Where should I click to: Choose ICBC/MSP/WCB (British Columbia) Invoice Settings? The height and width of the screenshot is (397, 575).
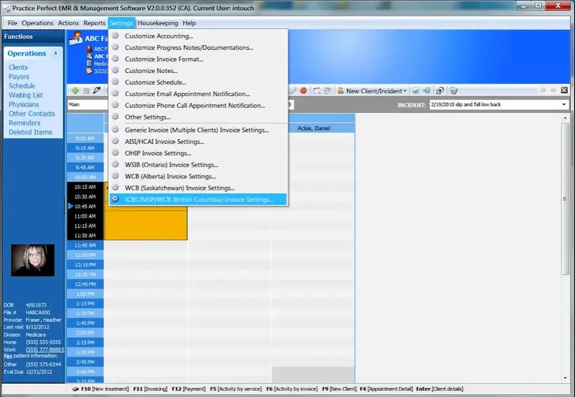tap(198, 199)
